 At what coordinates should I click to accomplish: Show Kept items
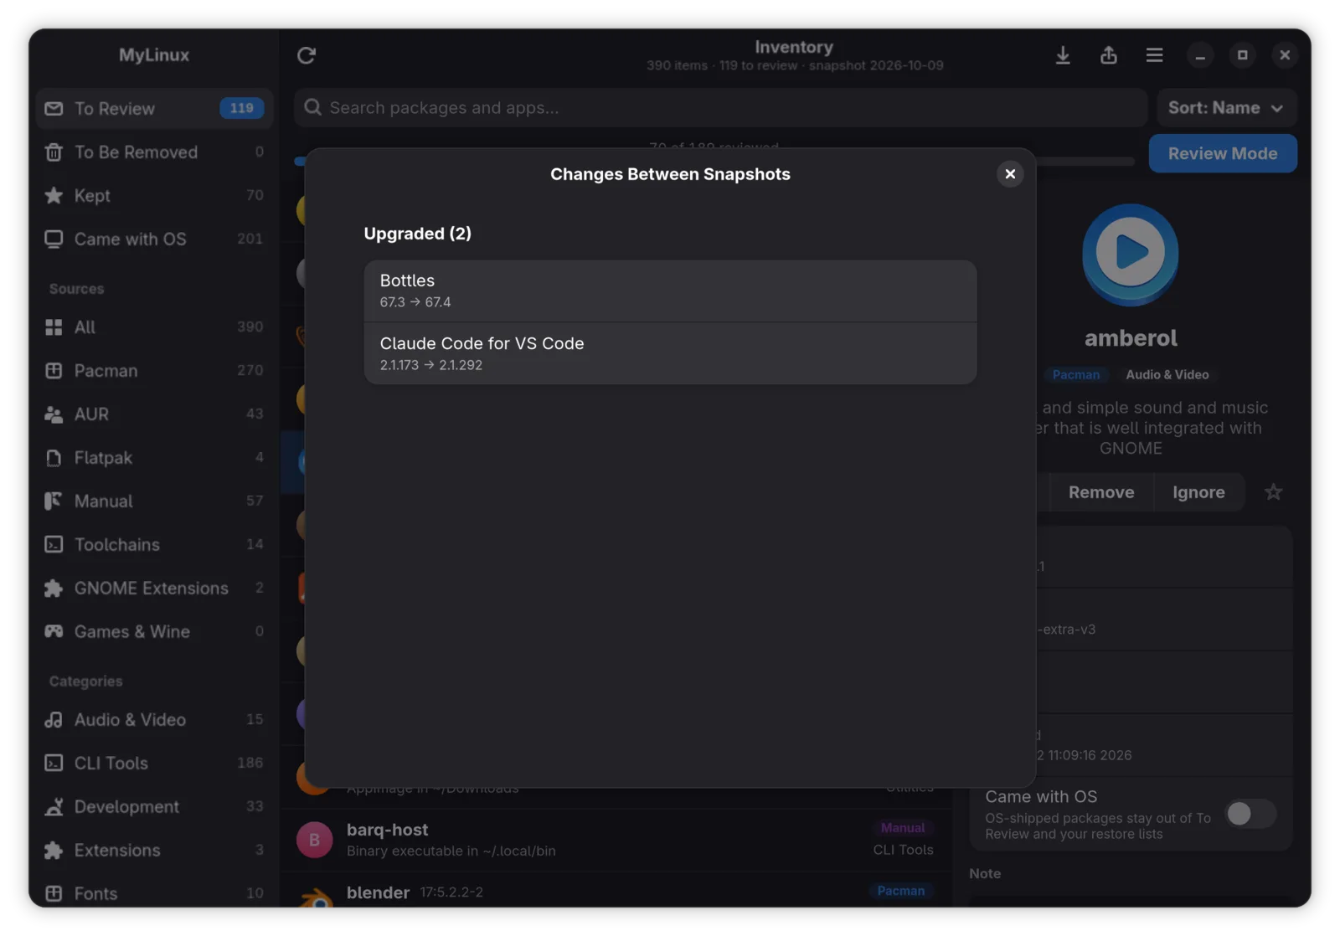pos(154,196)
